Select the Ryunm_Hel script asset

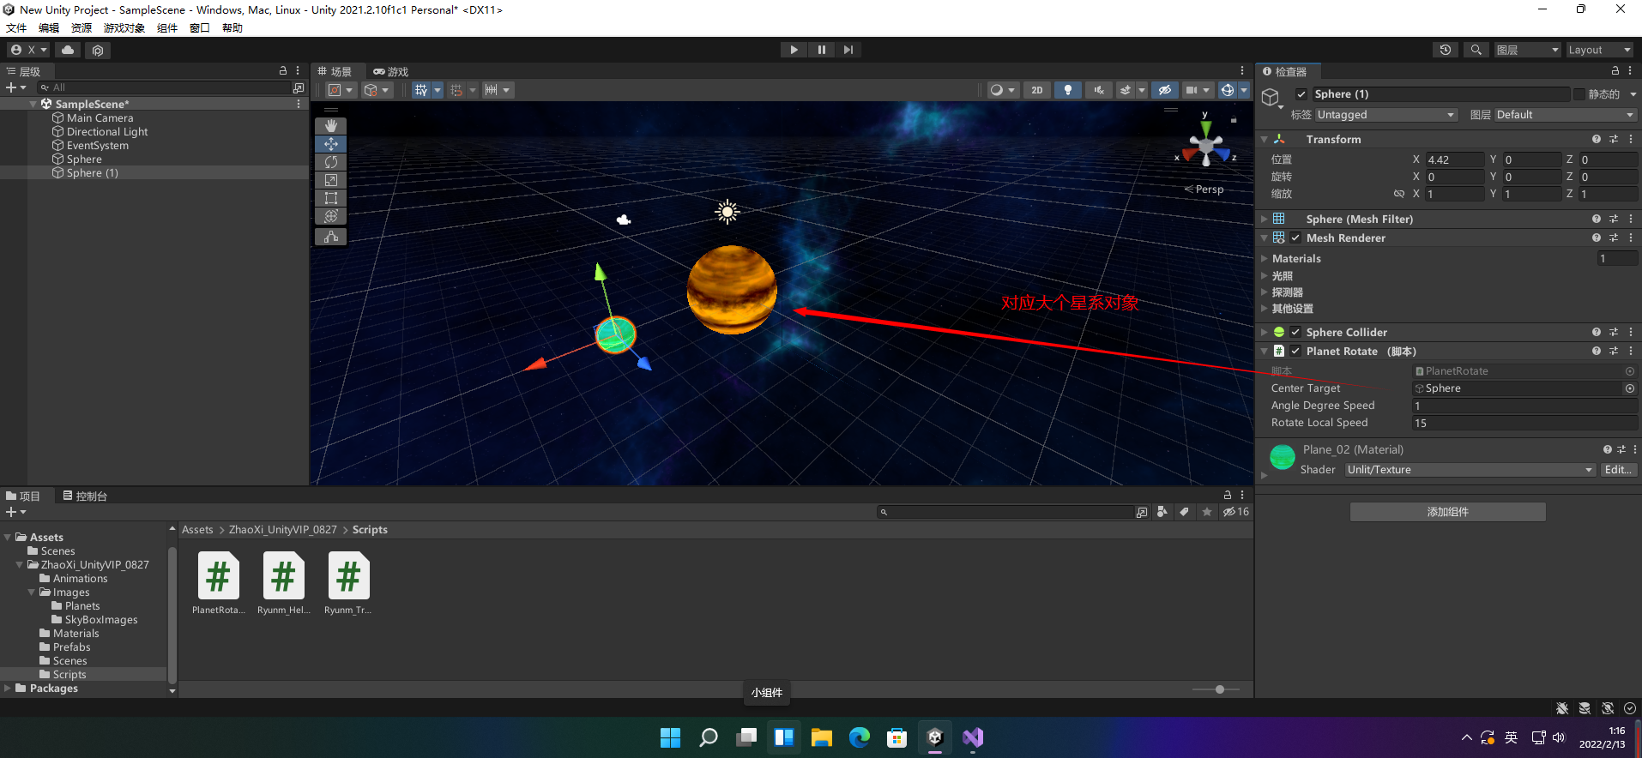pos(284,583)
